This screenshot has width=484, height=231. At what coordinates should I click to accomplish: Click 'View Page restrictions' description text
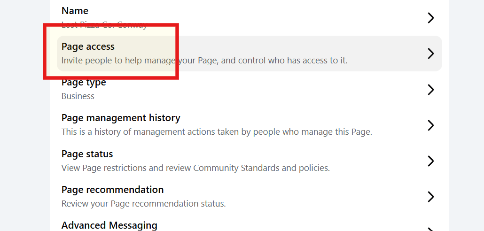click(195, 168)
